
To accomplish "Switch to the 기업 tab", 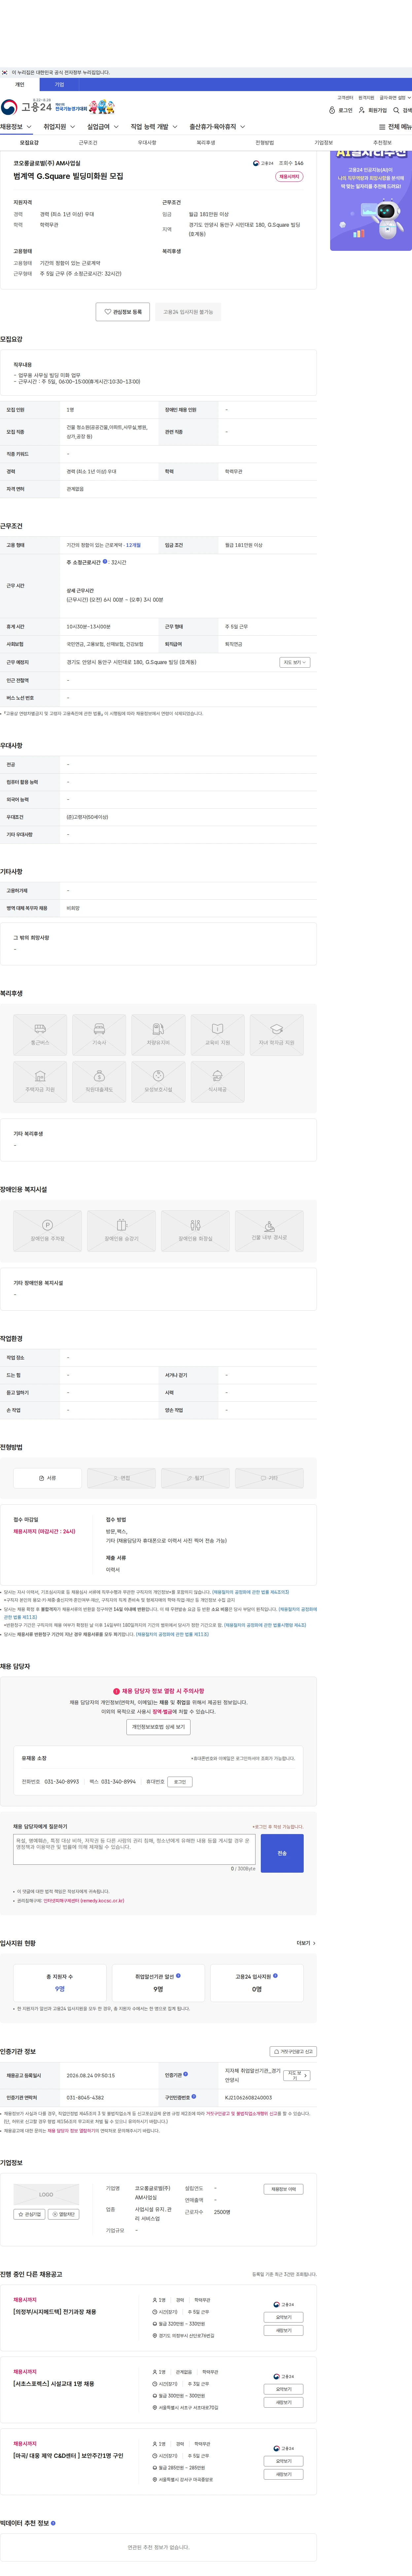I will coord(59,85).
